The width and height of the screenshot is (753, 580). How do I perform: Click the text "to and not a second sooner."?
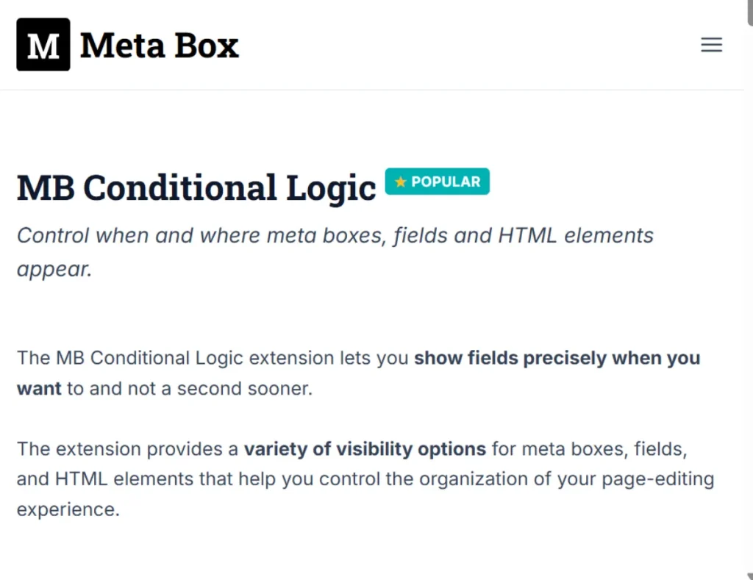pos(190,388)
